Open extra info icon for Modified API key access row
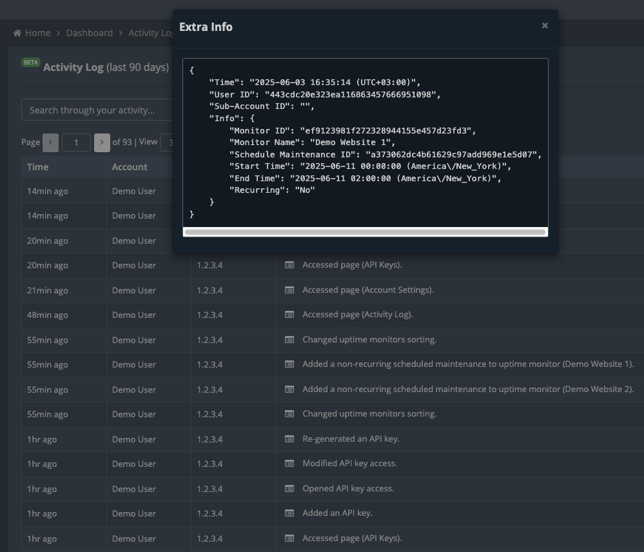The width and height of the screenshot is (644, 552). [x=289, y=464]
